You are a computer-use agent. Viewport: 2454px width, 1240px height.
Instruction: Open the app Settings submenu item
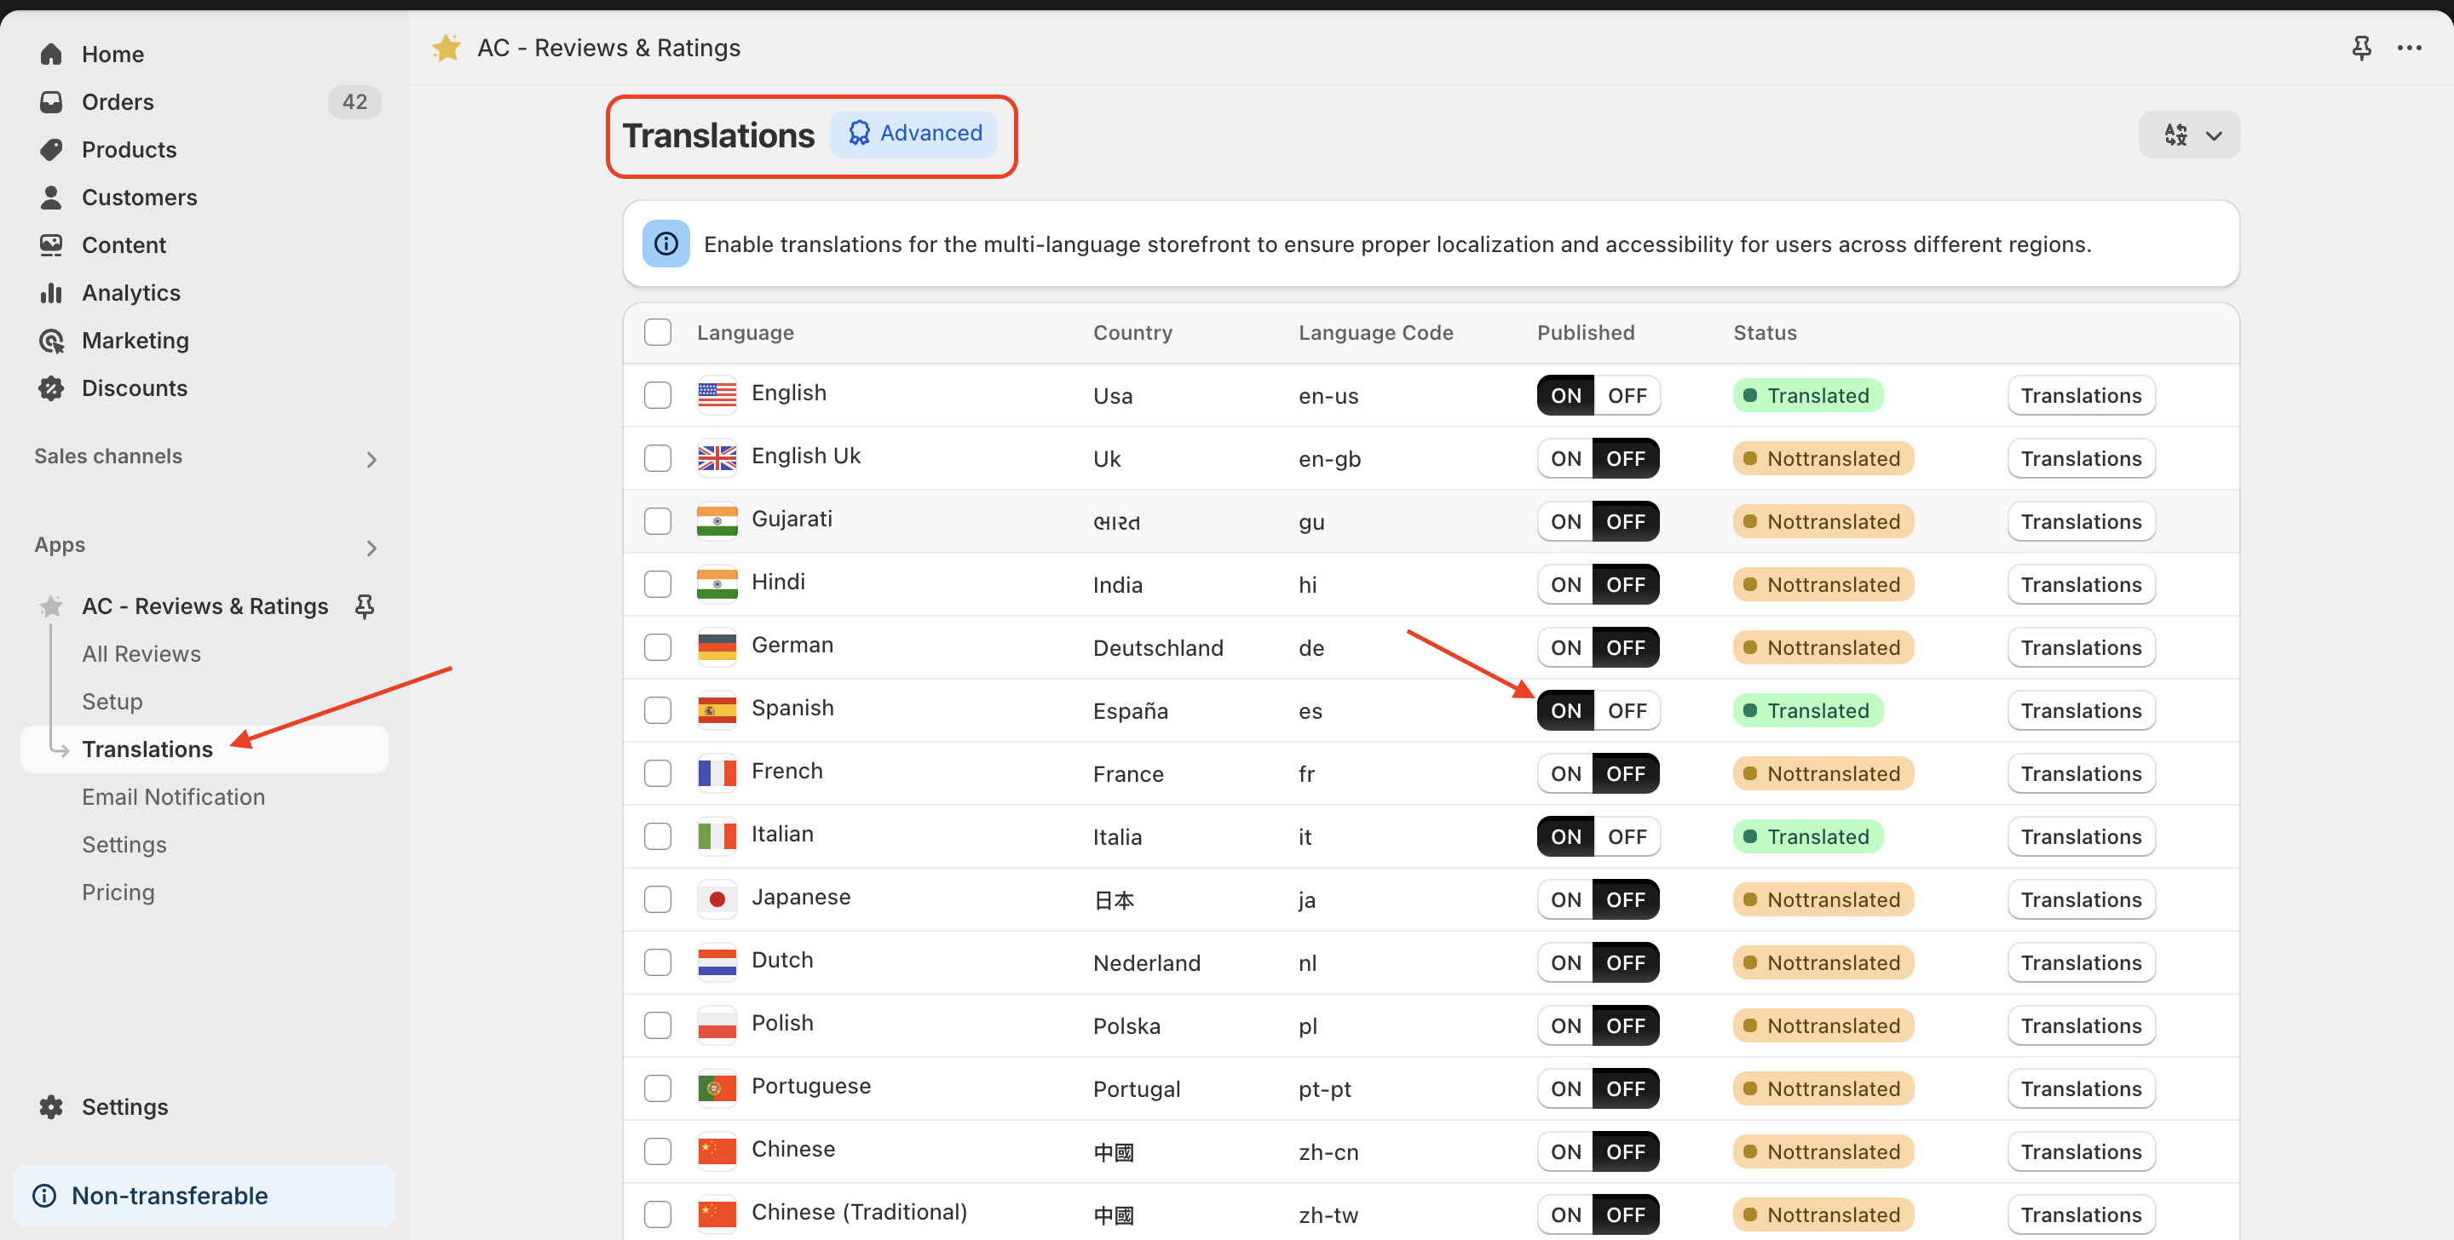(124, 844)
